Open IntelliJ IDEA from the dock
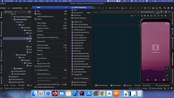 tap(82, 93)
